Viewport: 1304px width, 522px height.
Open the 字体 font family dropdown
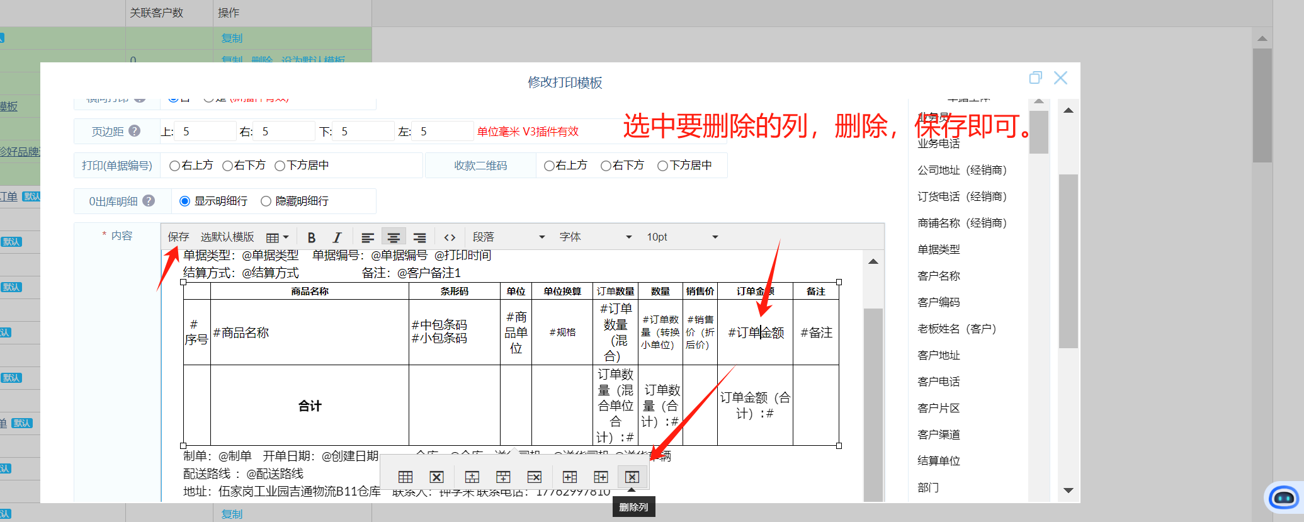(595, 237)
